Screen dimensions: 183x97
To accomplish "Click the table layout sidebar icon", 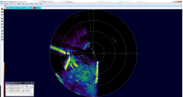I will pyautogui.click(x=2, y=27).
